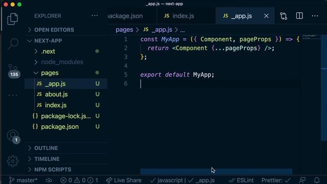Click line number 4 in the gutter
This screenshot has height=184, width=327.
(126, 66)
